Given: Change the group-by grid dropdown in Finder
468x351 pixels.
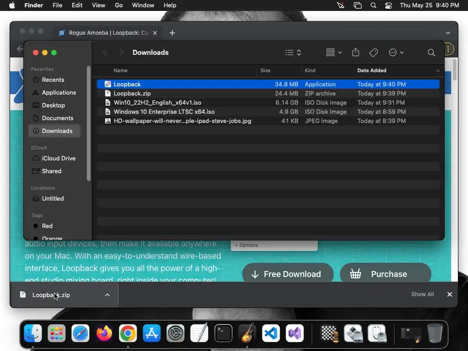Looking at the screenshot, I should pos(334,53).
